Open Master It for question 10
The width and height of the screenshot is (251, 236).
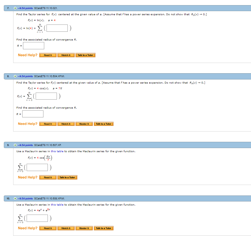click(84, 228)
